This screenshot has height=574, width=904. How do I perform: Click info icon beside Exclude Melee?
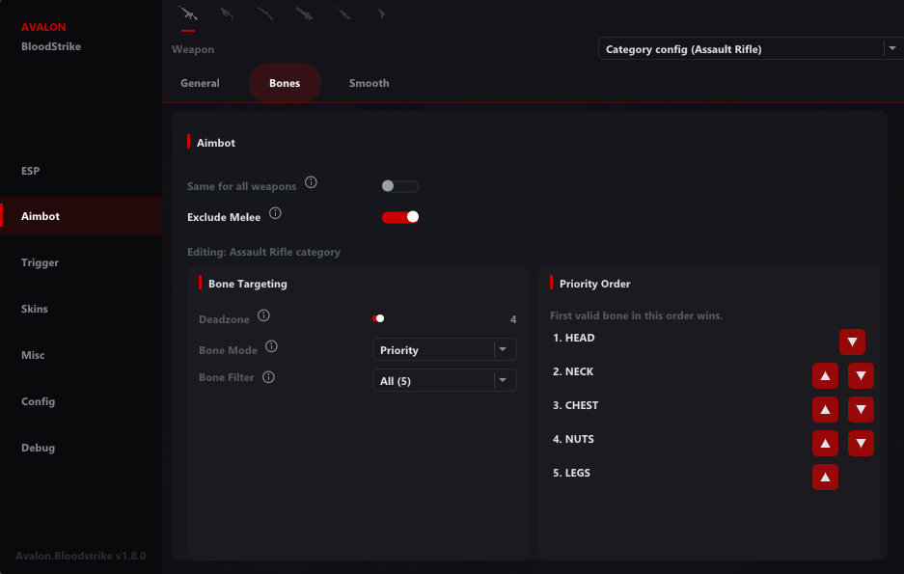pyautogui.click(x=276, y=213)
